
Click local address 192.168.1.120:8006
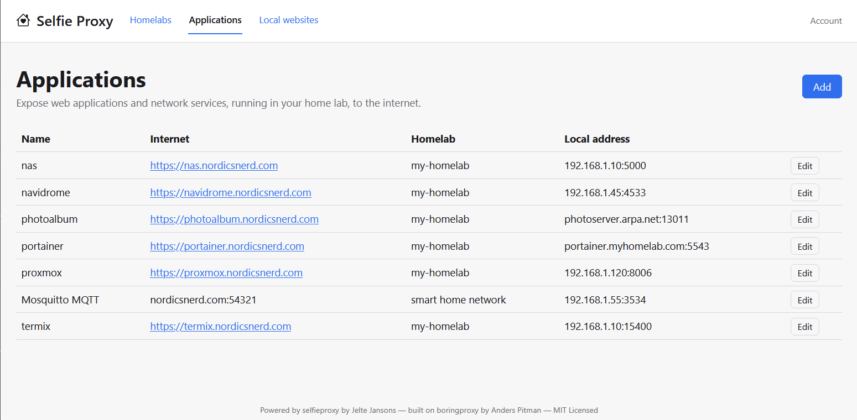pos(608,273)
